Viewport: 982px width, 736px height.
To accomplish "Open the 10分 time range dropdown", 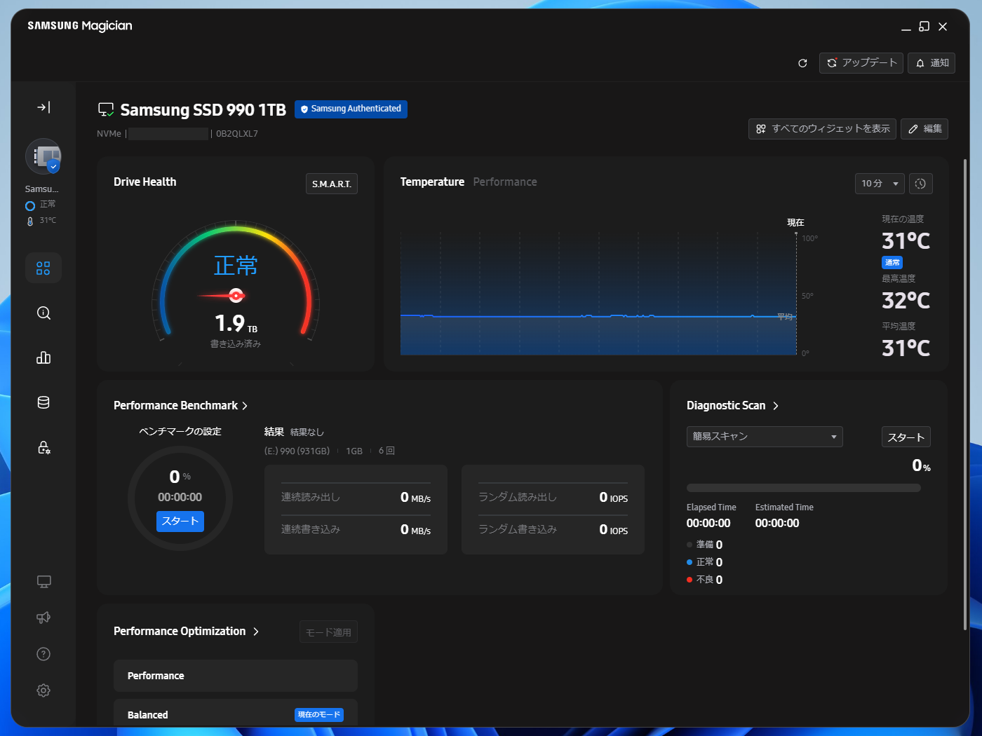I will coord(880,184).
